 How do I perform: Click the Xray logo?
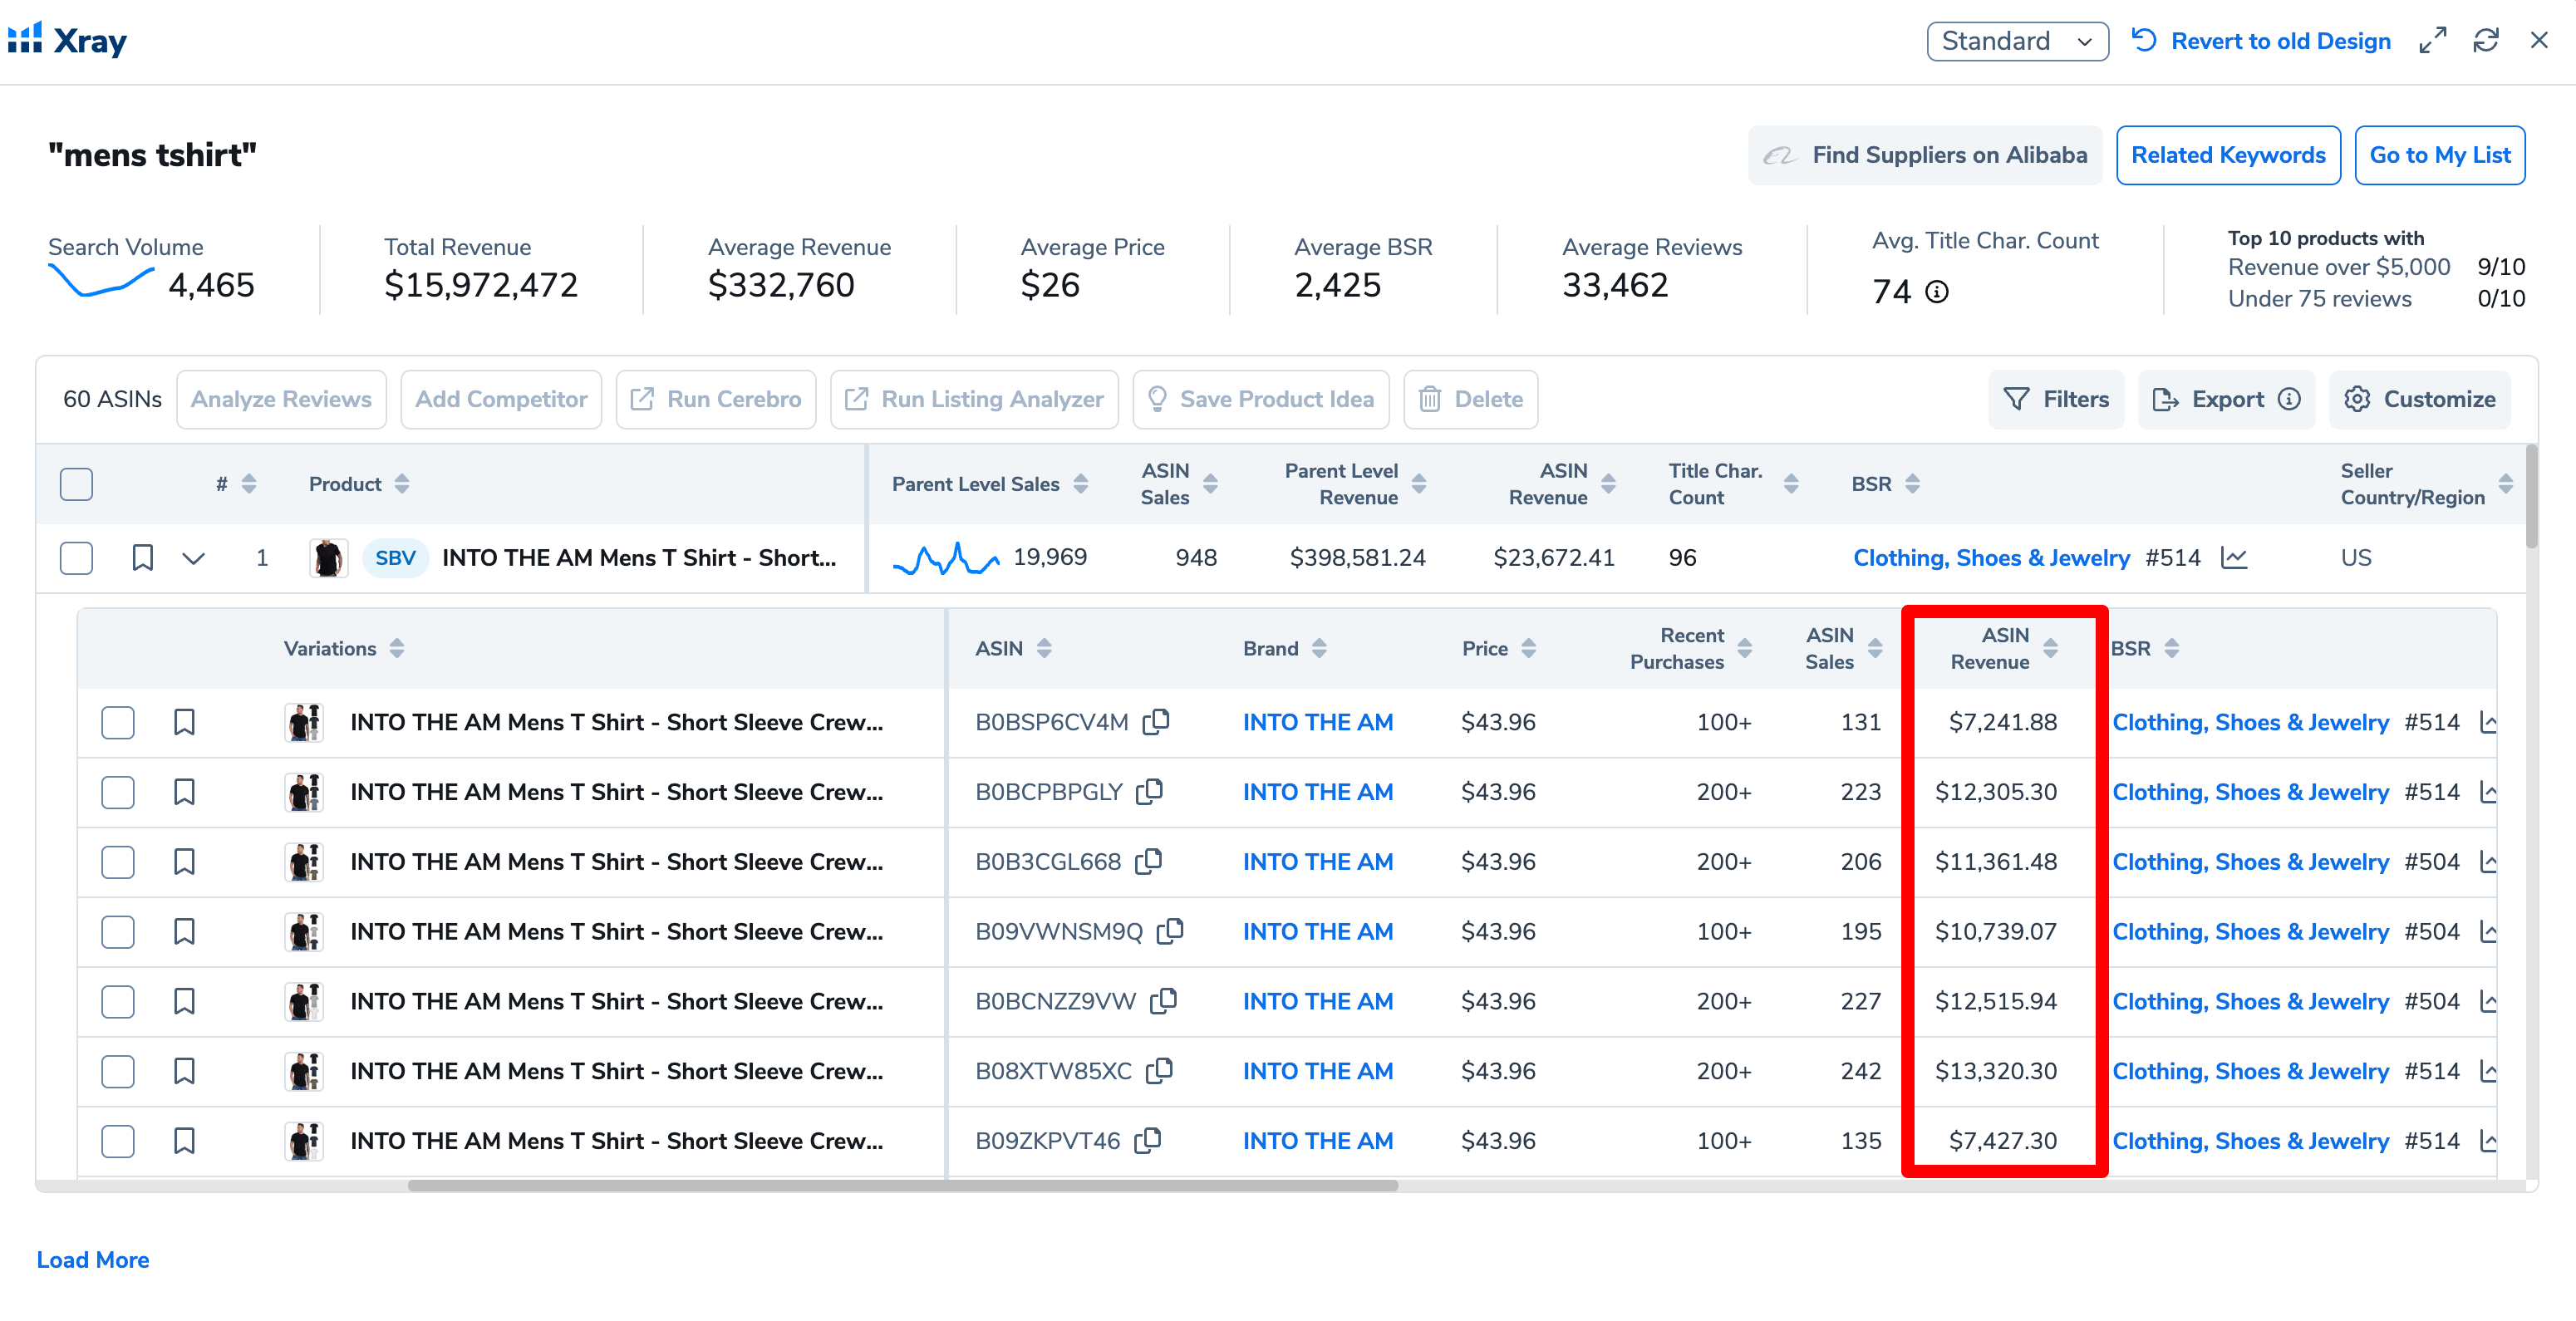pos(68,41)
